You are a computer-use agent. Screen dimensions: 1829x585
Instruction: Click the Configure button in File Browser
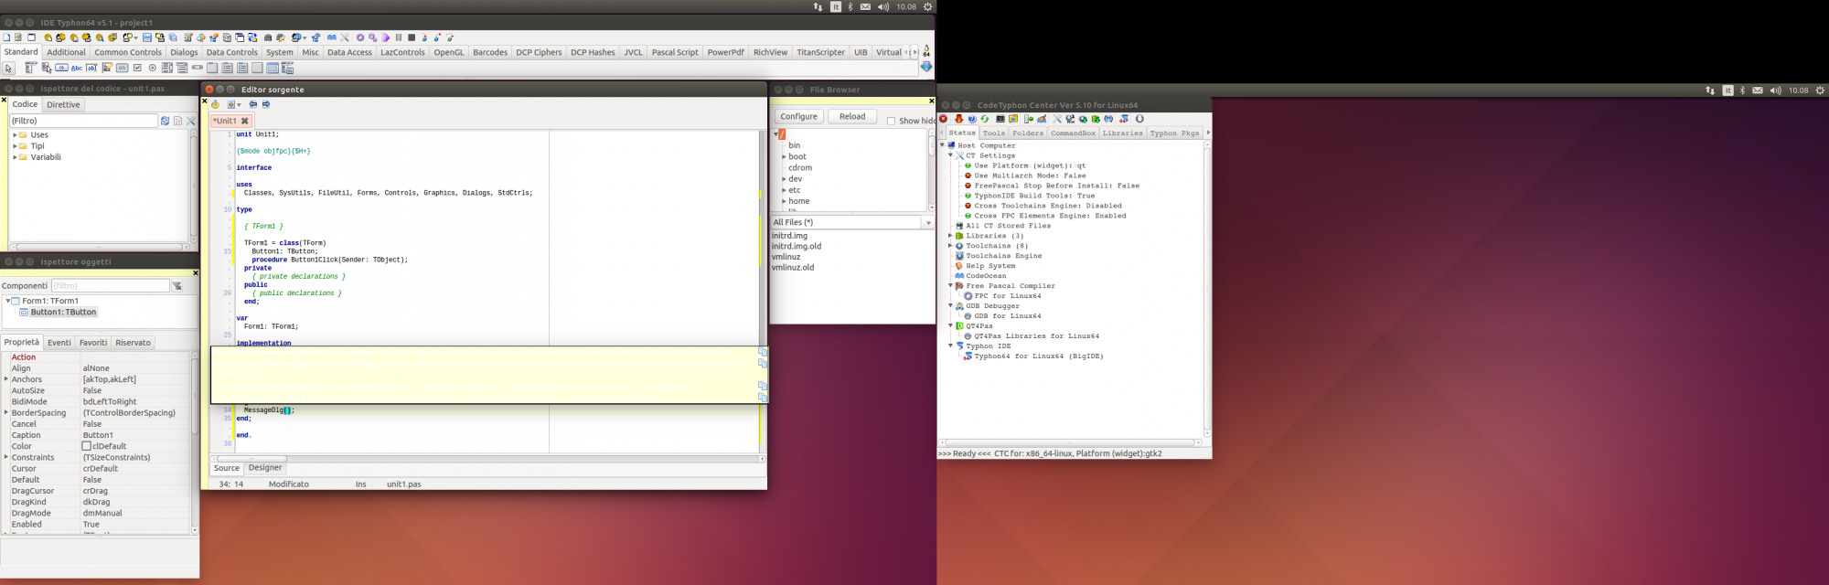pyautogui.click(x=798, y=117)
